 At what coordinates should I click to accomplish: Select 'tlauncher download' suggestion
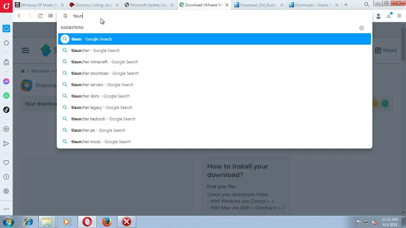tap(214, 73)
